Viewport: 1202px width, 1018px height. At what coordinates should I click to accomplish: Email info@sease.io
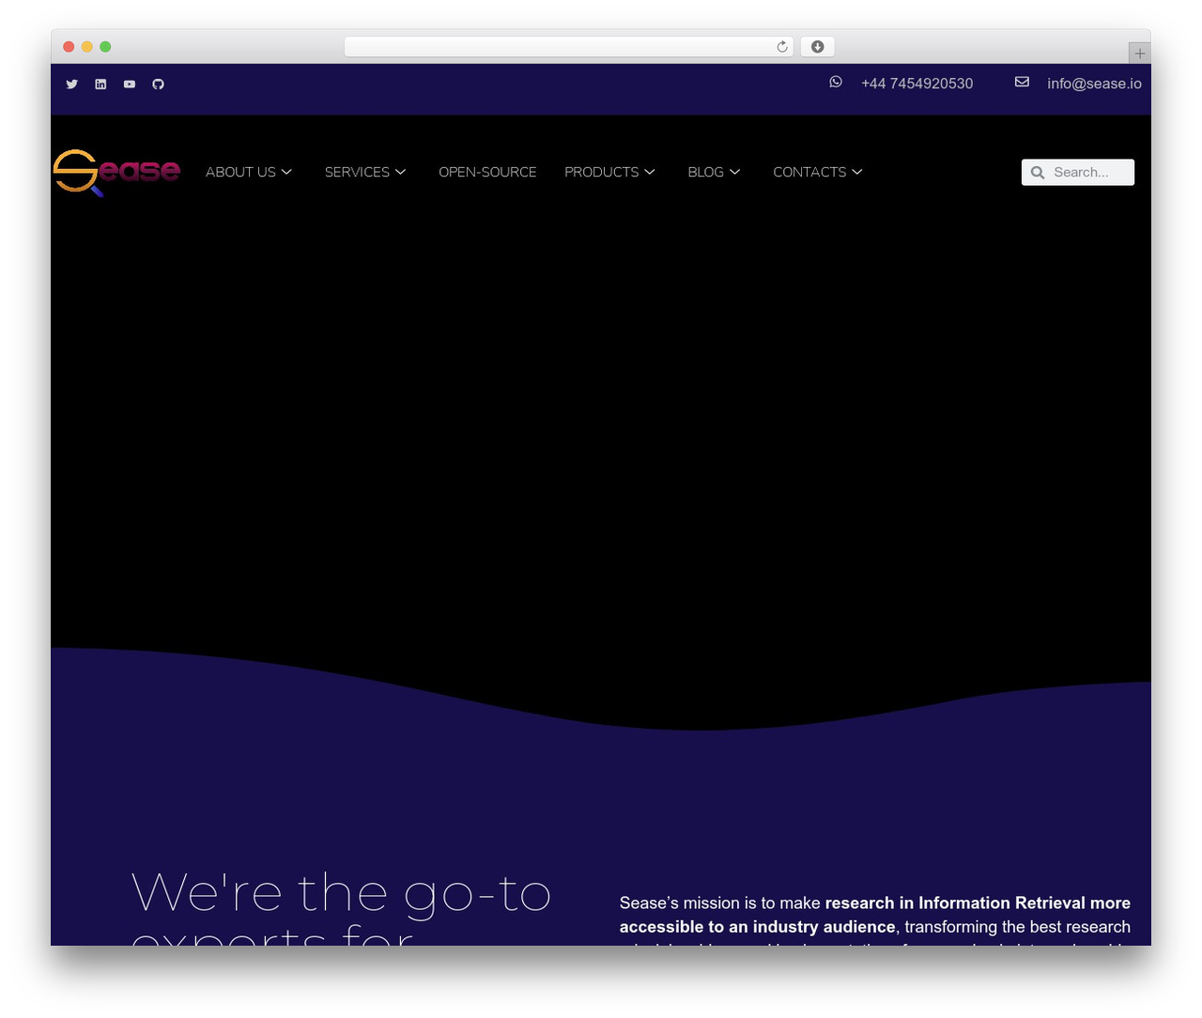tap(1094, 84)
